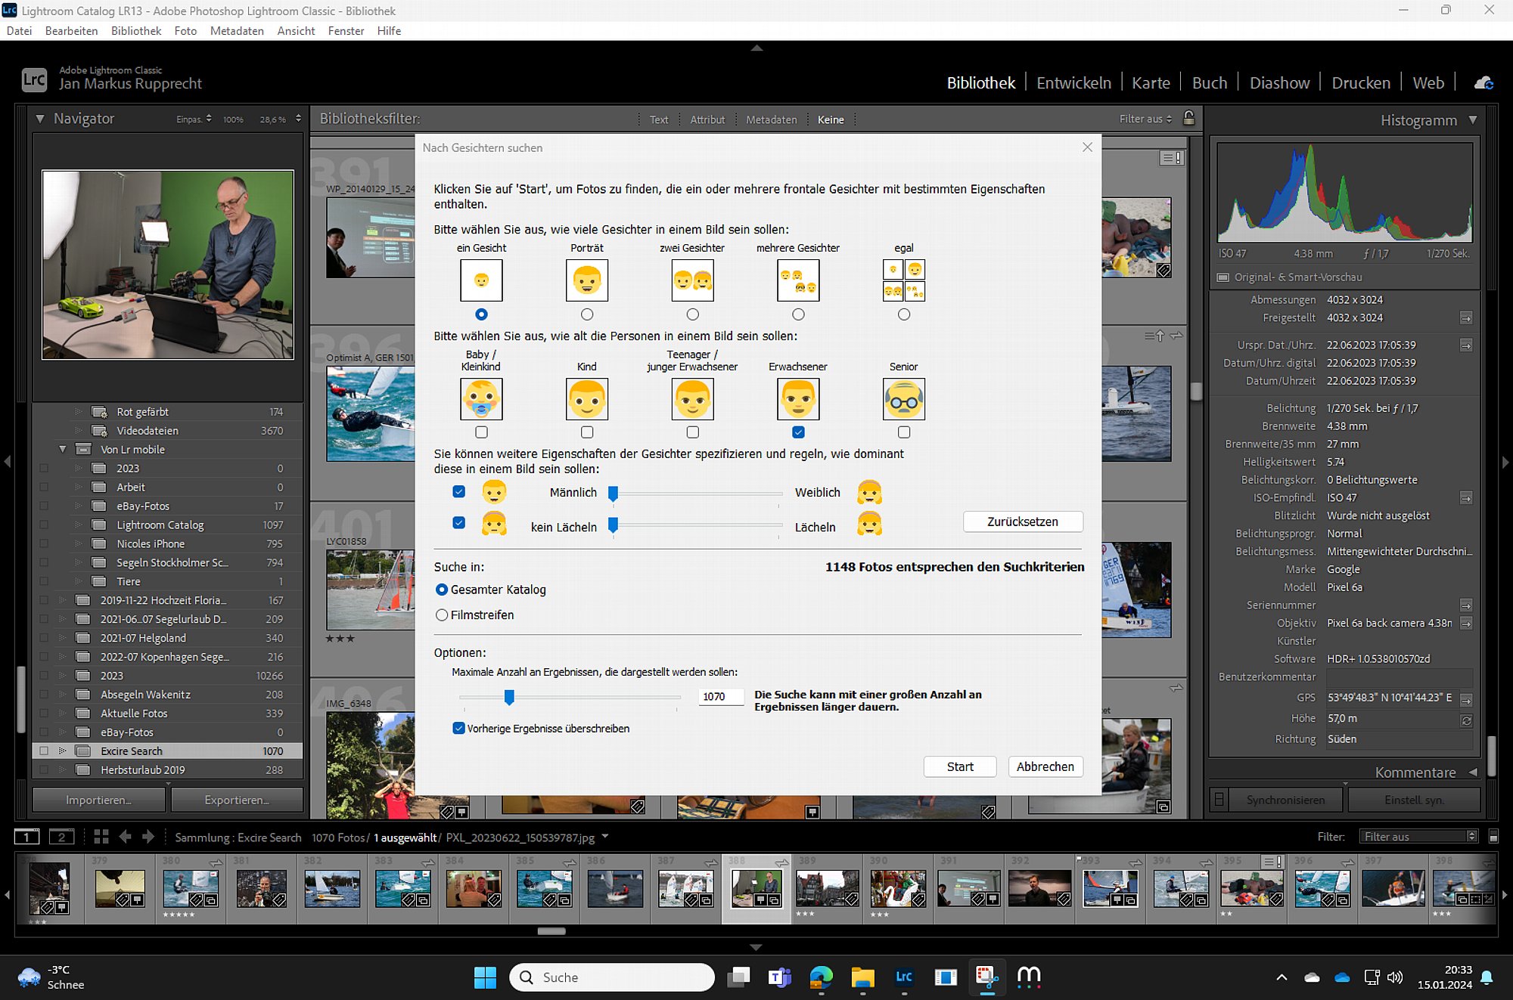This screenshot has height=1000, width=1513.
Task: Close the Nach Gesichtern suchen dialog
Action: tap(1087, 147)
